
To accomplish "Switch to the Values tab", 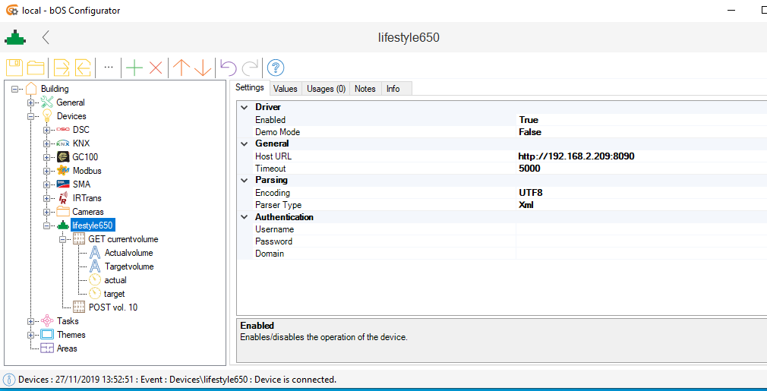I will (x=286, y=89).
